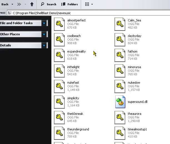170x144 pixels.
Task: Select the timealmostup1 file icon
Action: [x=120, y=133]
